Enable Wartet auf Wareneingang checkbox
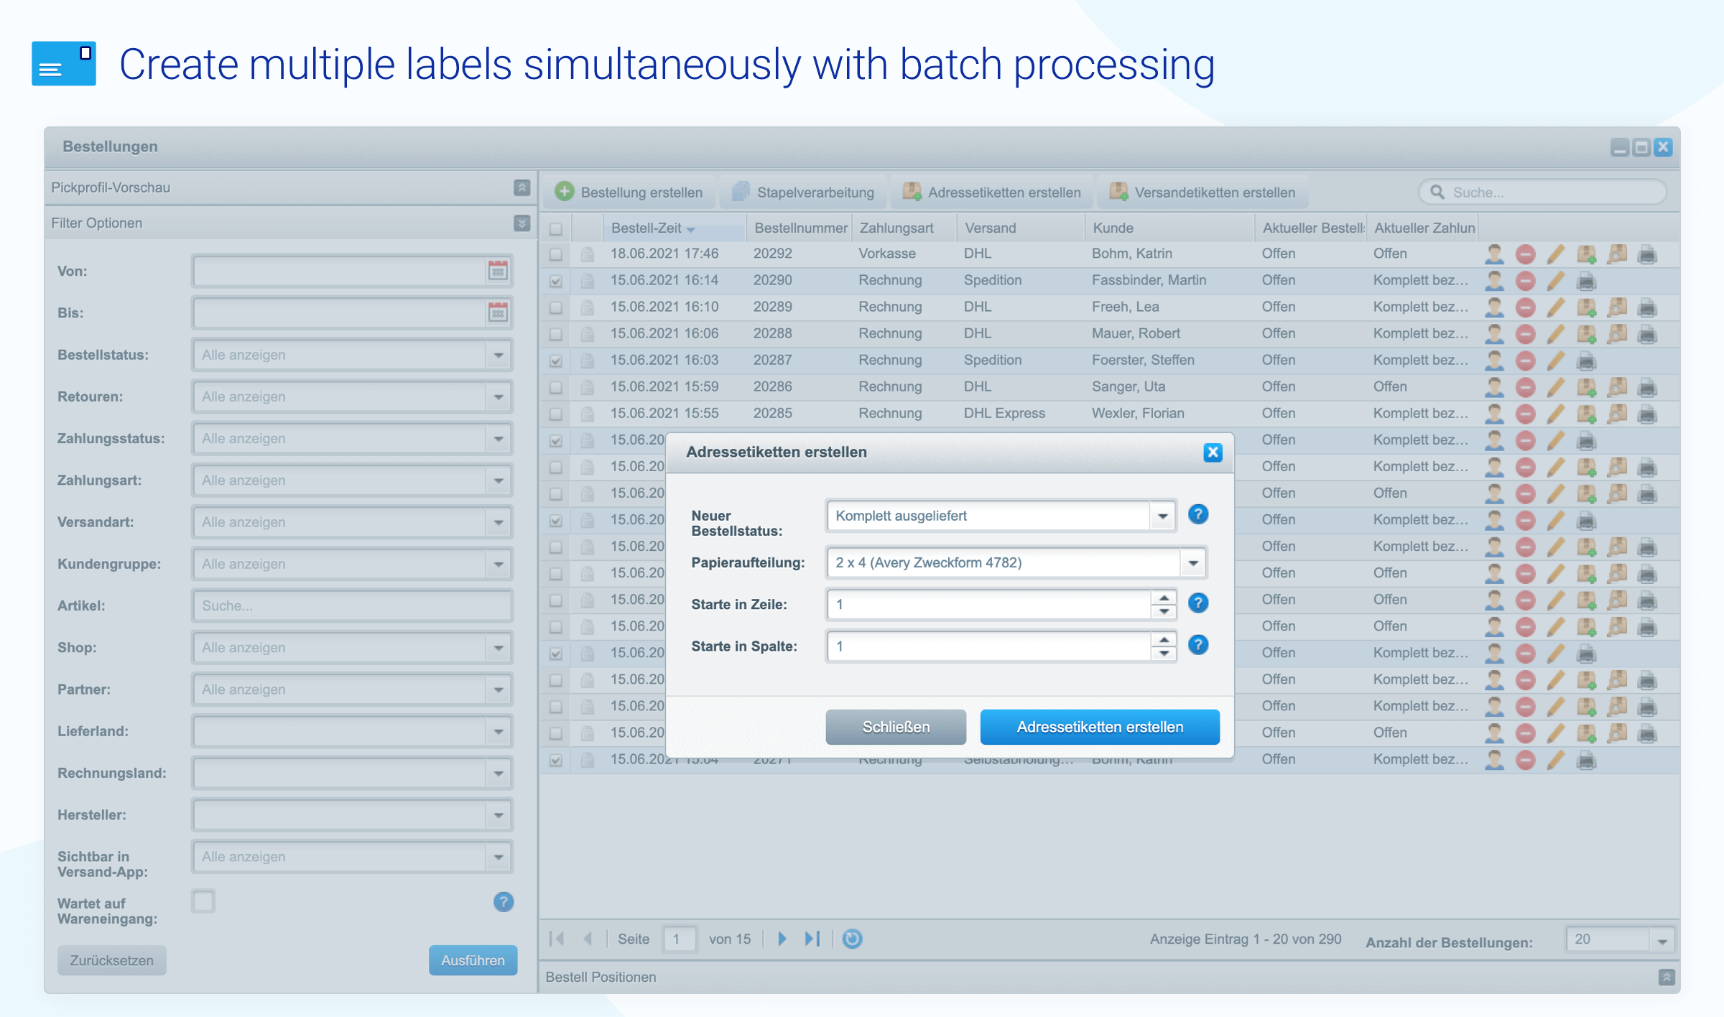1724x1017 pixels. click(203, 901)
